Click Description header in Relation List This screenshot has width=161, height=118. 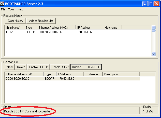pos(121,74)
